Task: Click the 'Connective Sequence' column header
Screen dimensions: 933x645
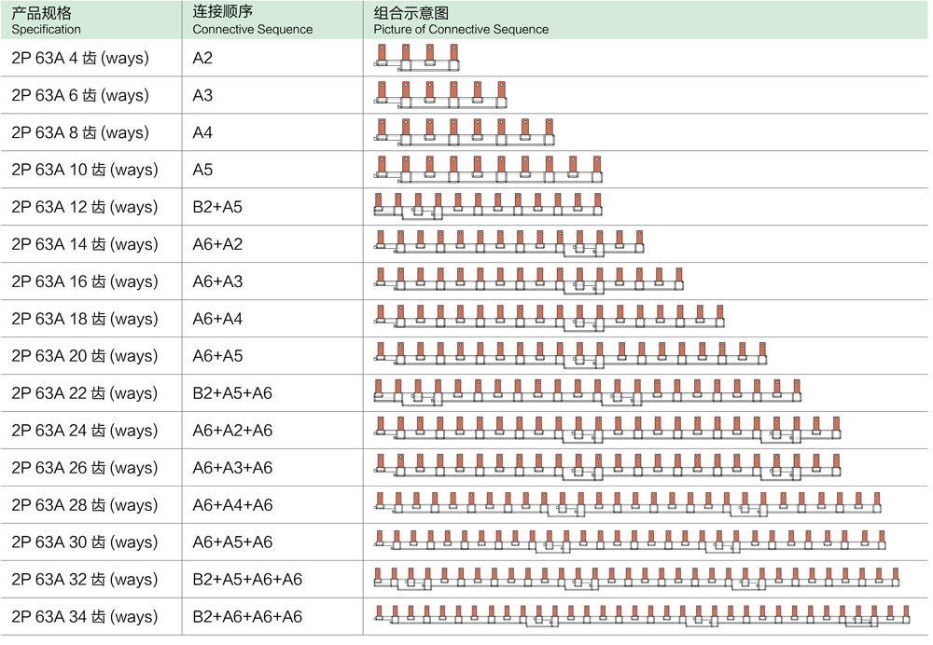Action: pyautogui.click(x=272, y=21)
